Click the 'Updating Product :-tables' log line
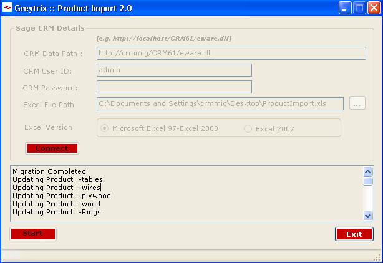 coord(57,179)
